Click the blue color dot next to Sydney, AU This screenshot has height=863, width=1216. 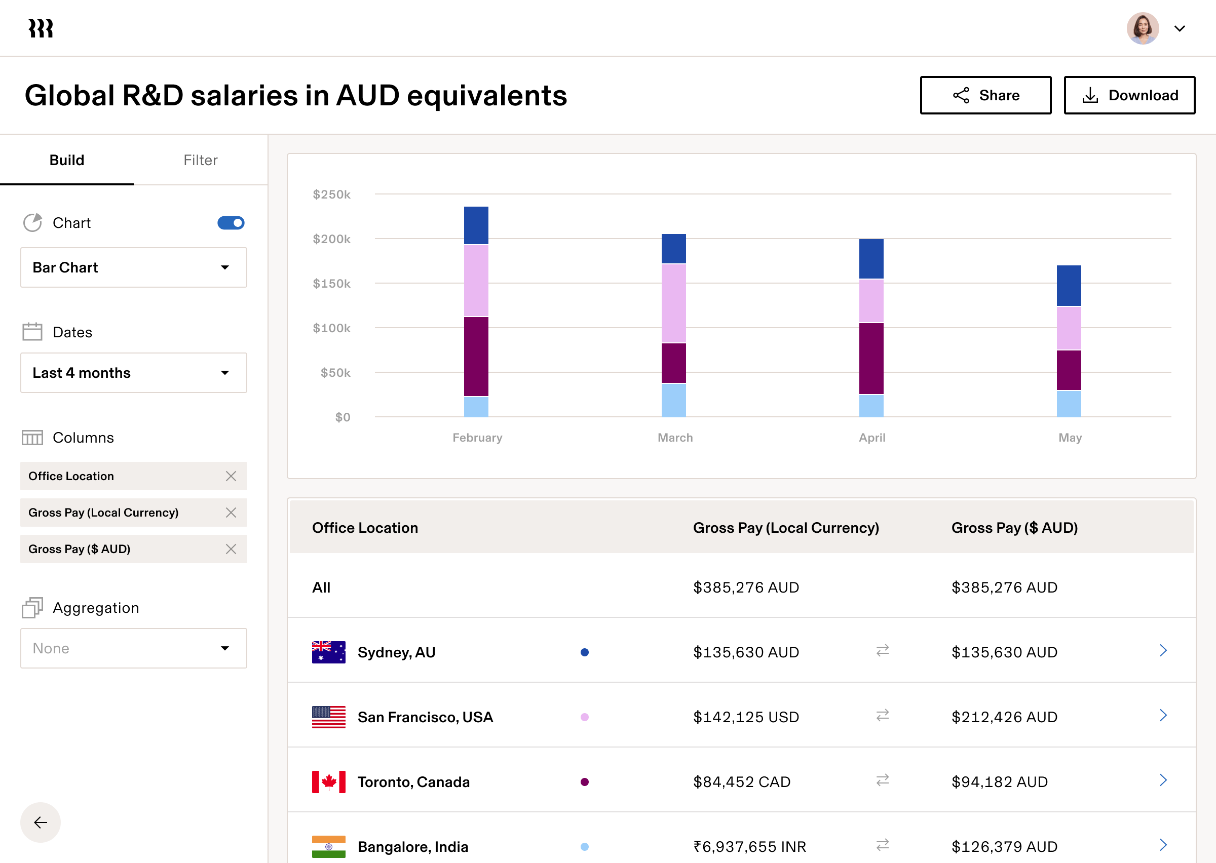point(585,652)
